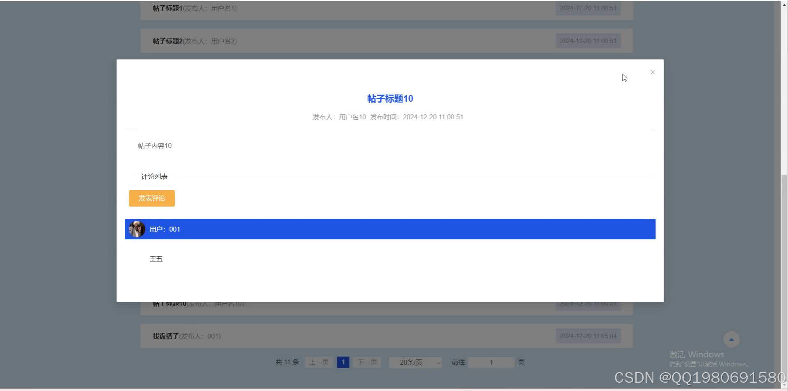Click the publisher name 用户名10
788x391 pixels.
click(x=352, y=117)
